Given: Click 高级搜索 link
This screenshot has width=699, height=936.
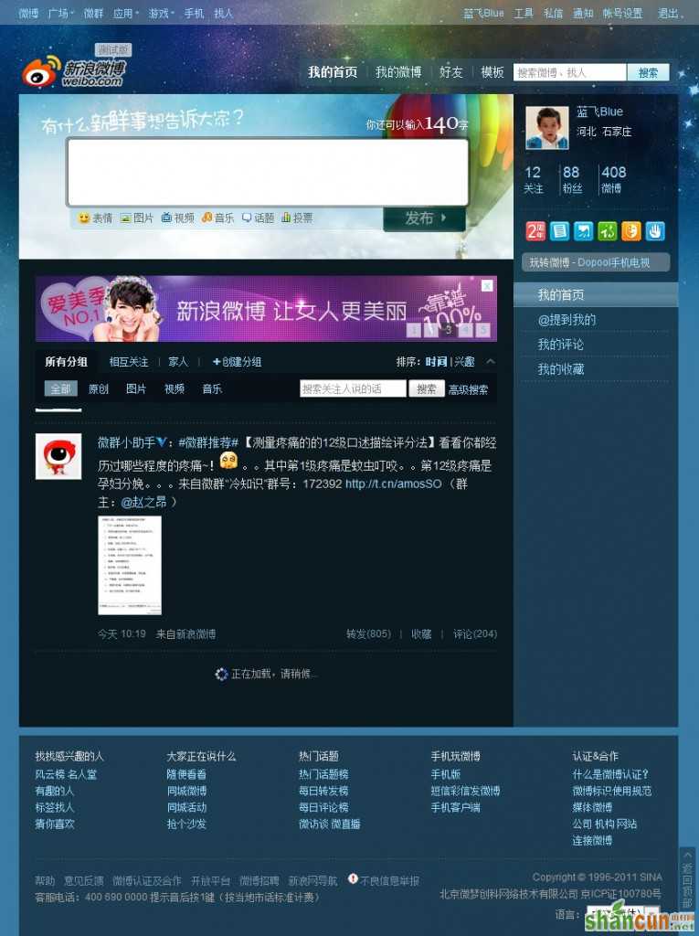Looking at the screenshot, I should pyautogui.click(x=468, y=389).
